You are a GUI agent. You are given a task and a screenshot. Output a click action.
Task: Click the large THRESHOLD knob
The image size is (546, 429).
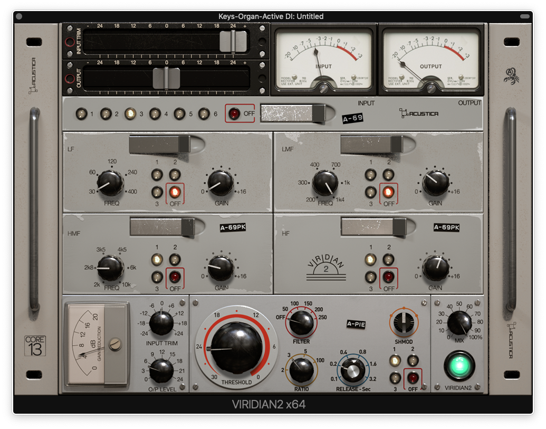(236, 349)
